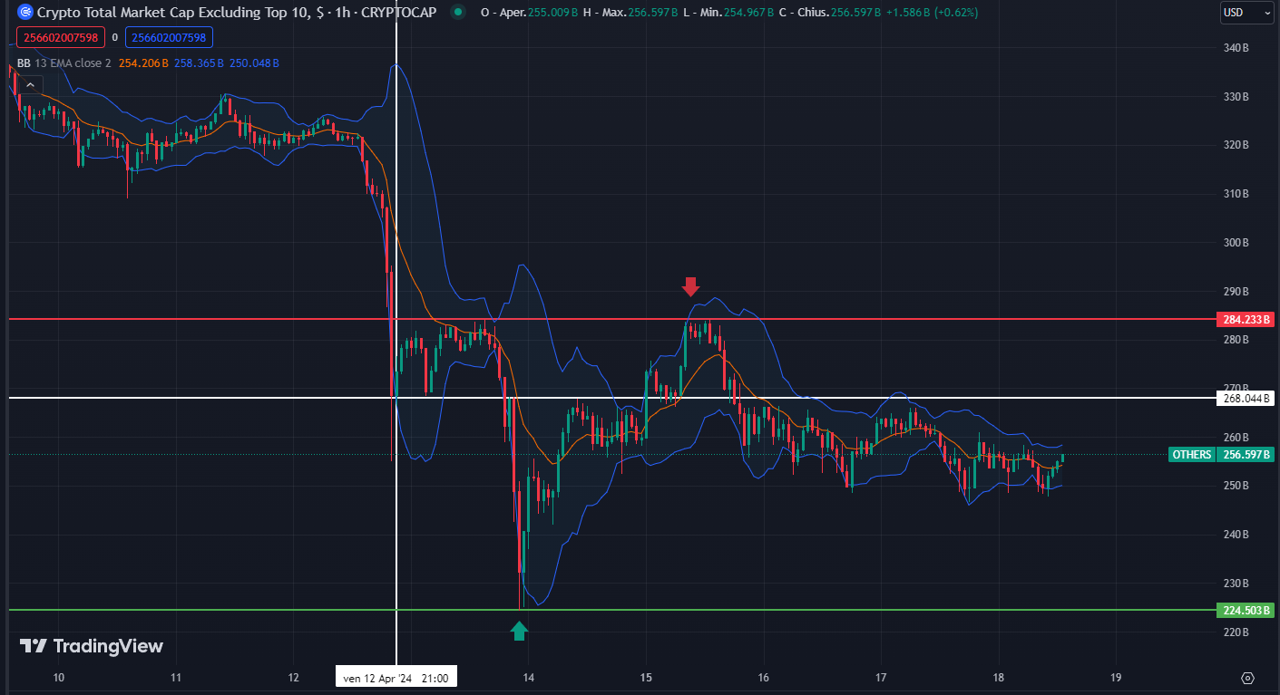The image size is (1280, 695).
Task: Click date 15 on the time axis
Action: (646, 678)
